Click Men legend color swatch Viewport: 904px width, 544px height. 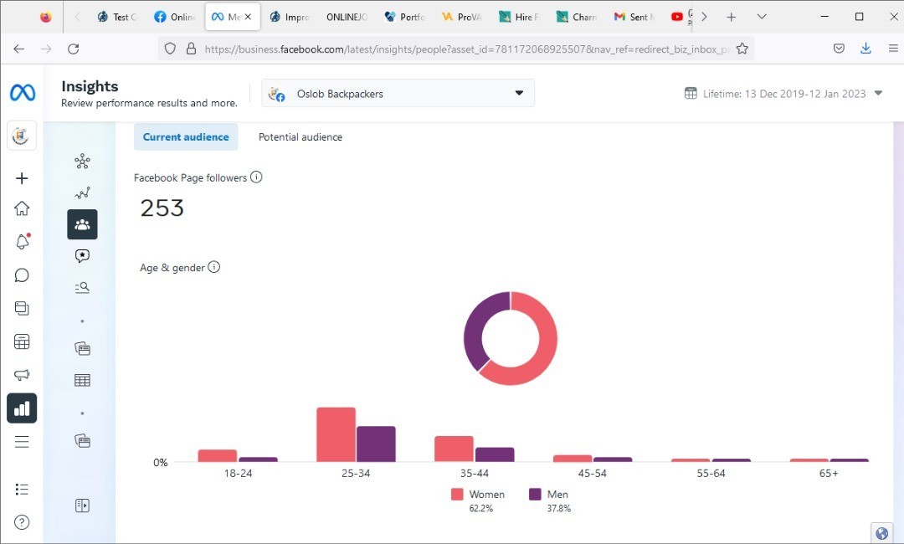click(x=535, y=494)
